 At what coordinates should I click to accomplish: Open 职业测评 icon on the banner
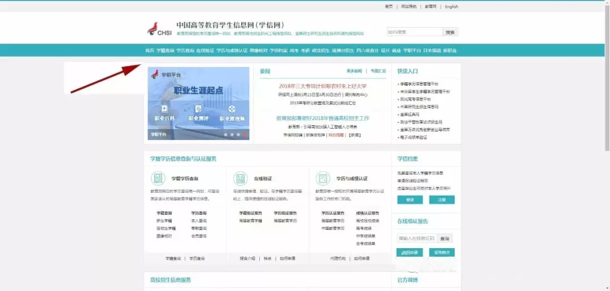198,109
